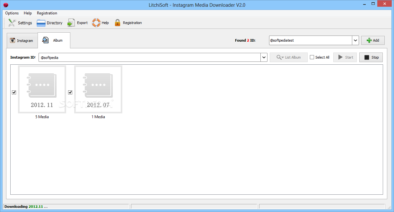Open the Help menu
This screenshot has width=394, height=212.
pos(28,13)
